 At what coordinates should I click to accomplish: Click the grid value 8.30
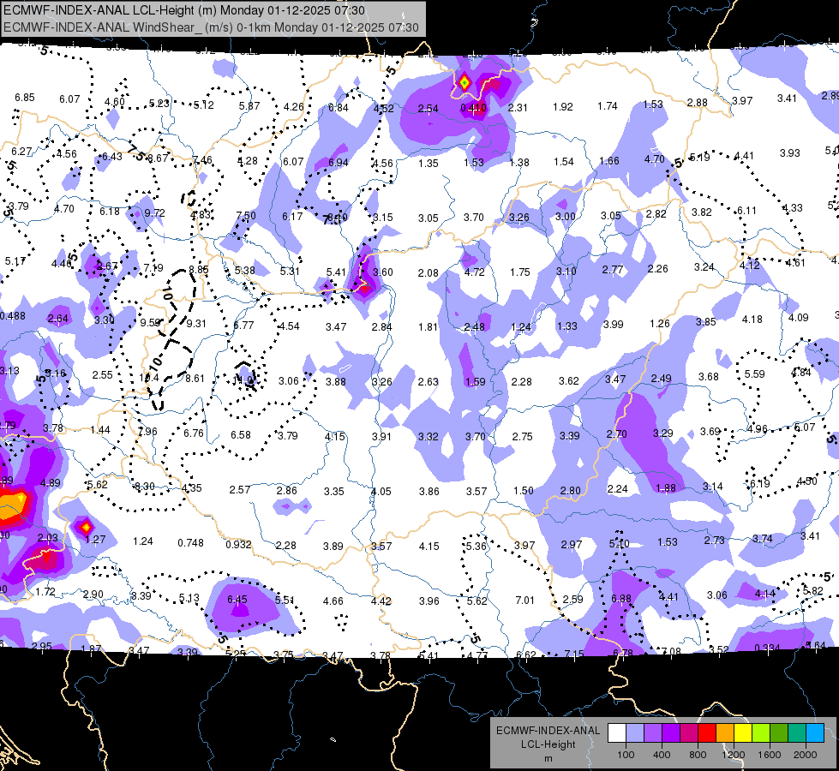click(x=145, y=487)
